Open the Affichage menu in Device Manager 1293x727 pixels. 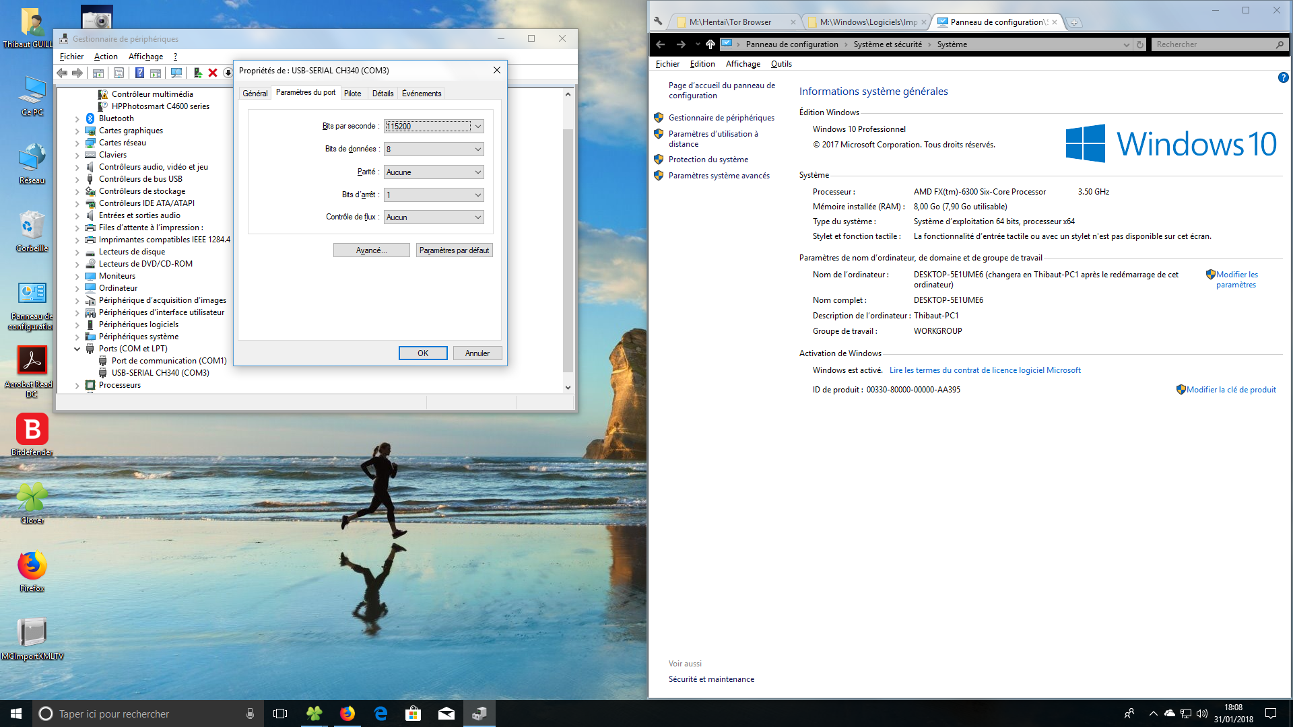click(x=145, y=57)
